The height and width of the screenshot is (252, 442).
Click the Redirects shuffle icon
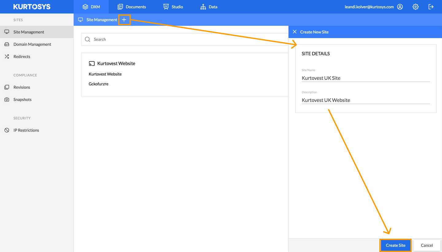(7, 56)
